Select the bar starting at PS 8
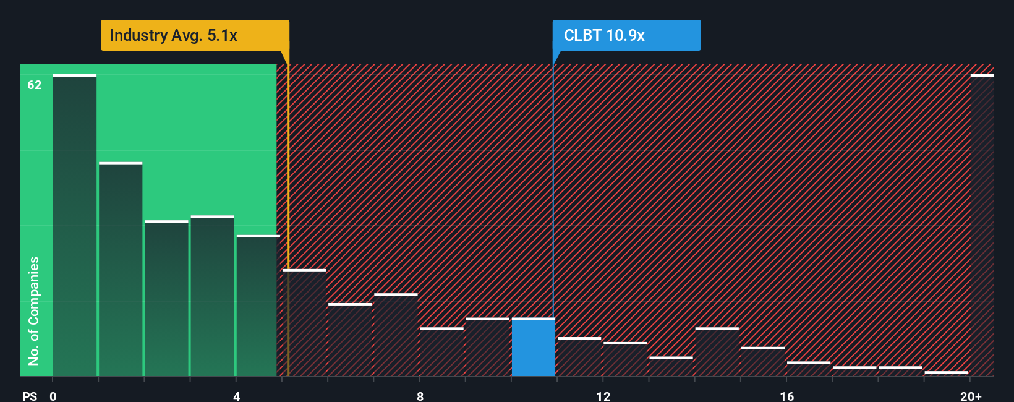1014x402 pixels. coord(441,352)
